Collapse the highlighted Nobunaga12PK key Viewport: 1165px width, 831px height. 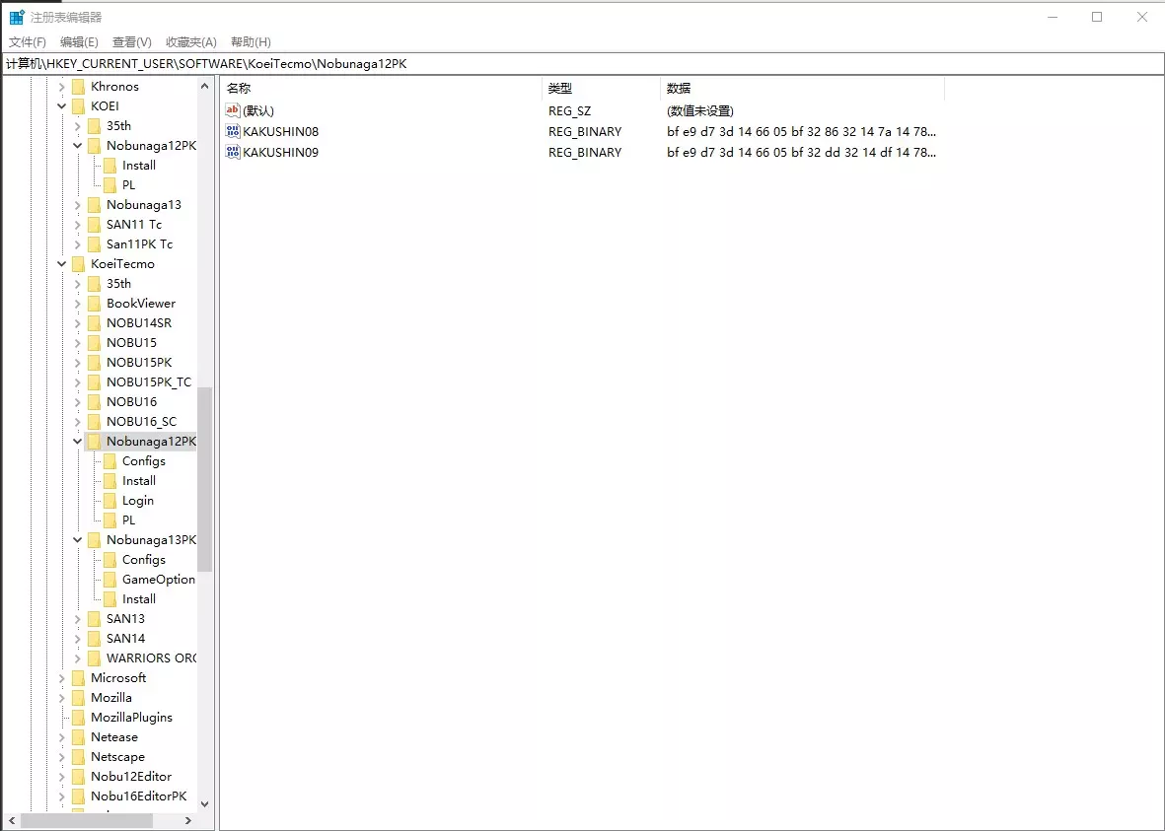coord(77,441)
